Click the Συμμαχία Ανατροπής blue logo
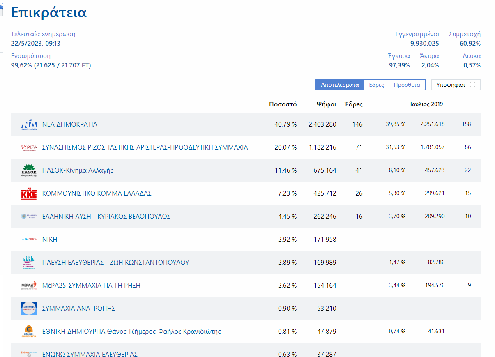 coord(29,308)
